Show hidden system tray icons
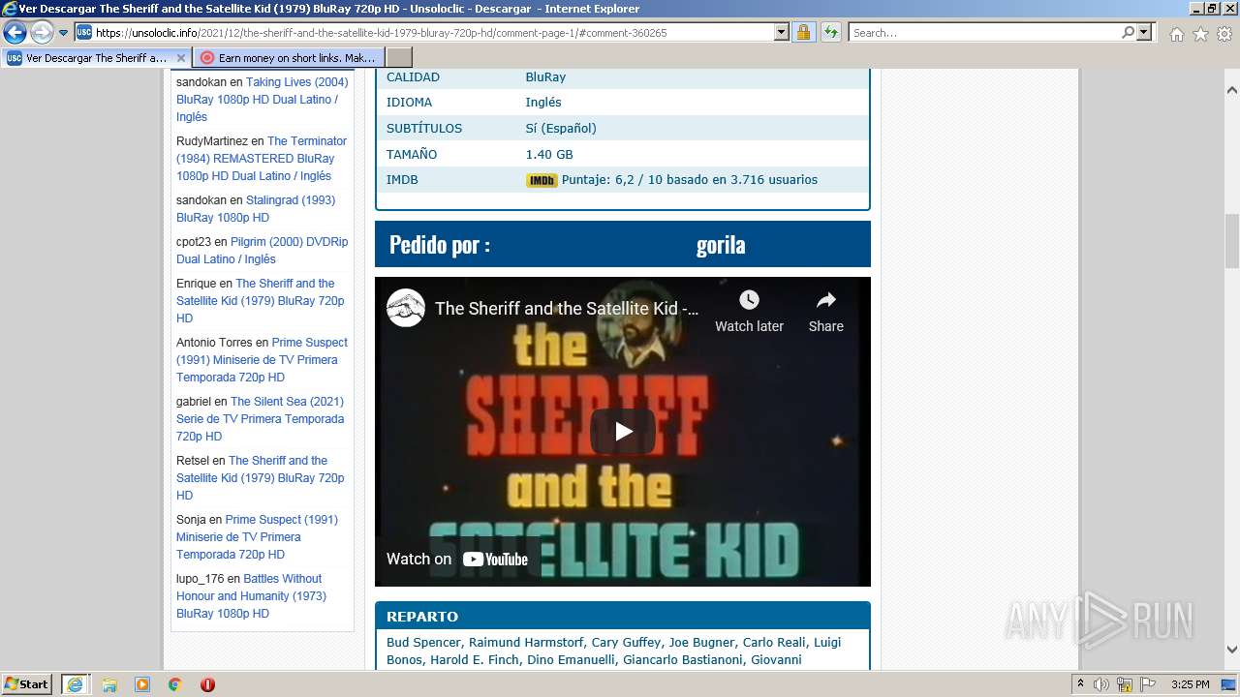 pos(1080,684)
